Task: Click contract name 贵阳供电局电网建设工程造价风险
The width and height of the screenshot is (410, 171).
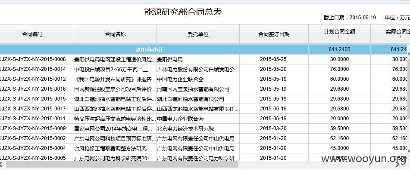Action: coord(115,59)
